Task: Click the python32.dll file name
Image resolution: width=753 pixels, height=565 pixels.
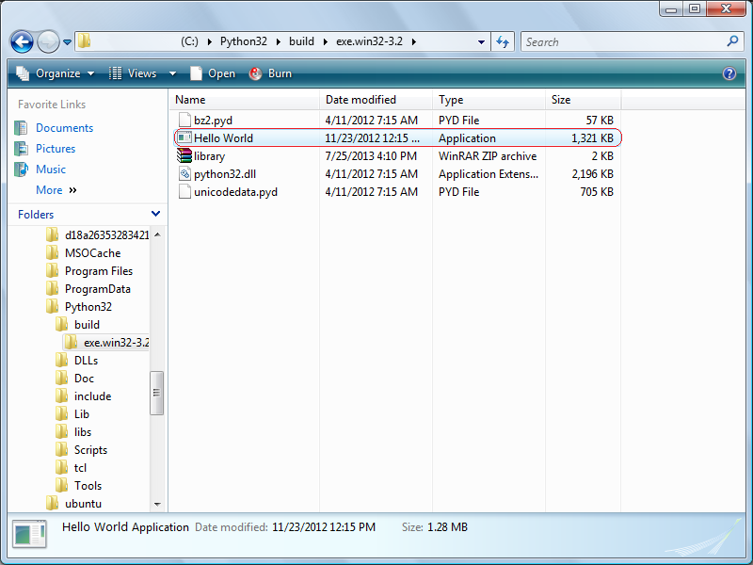Action: click(x=225, y=174)
